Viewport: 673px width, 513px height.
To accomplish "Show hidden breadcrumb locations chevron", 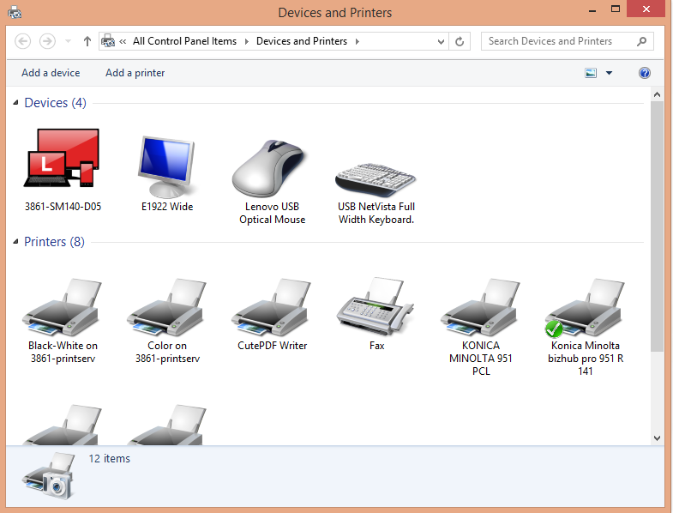I will 123,42.
